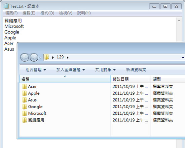Open the 編輯(E) menu in Notepad
This screenshot has width=185, height=148.
pos(29,13)
